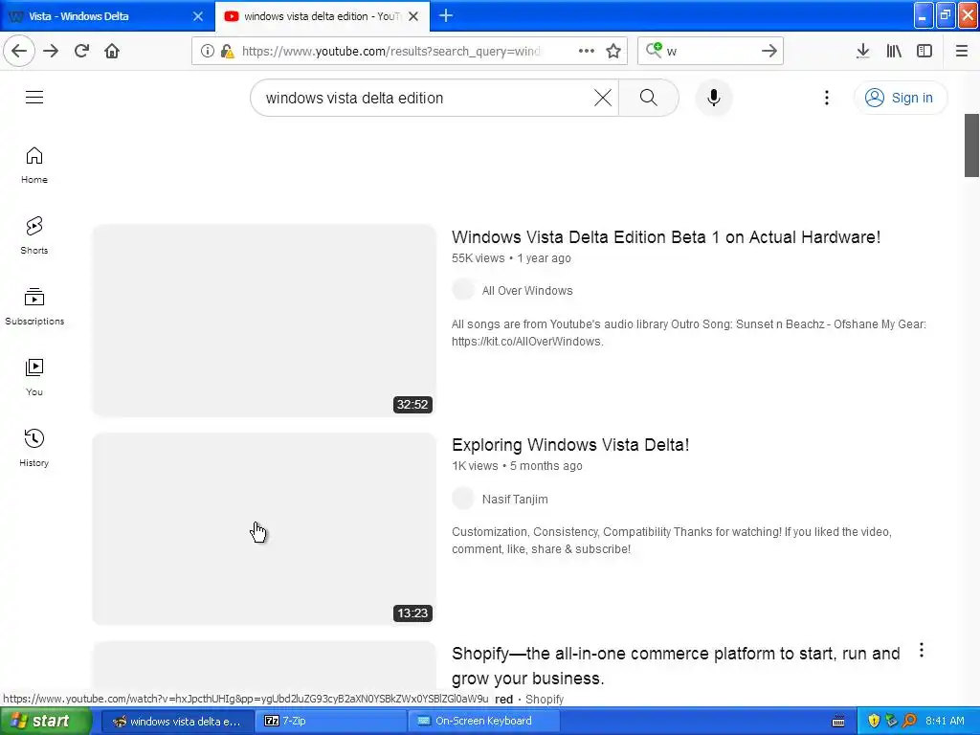Open the browser home page
This screenshot has width=980, height=735.
click(112, 51)
